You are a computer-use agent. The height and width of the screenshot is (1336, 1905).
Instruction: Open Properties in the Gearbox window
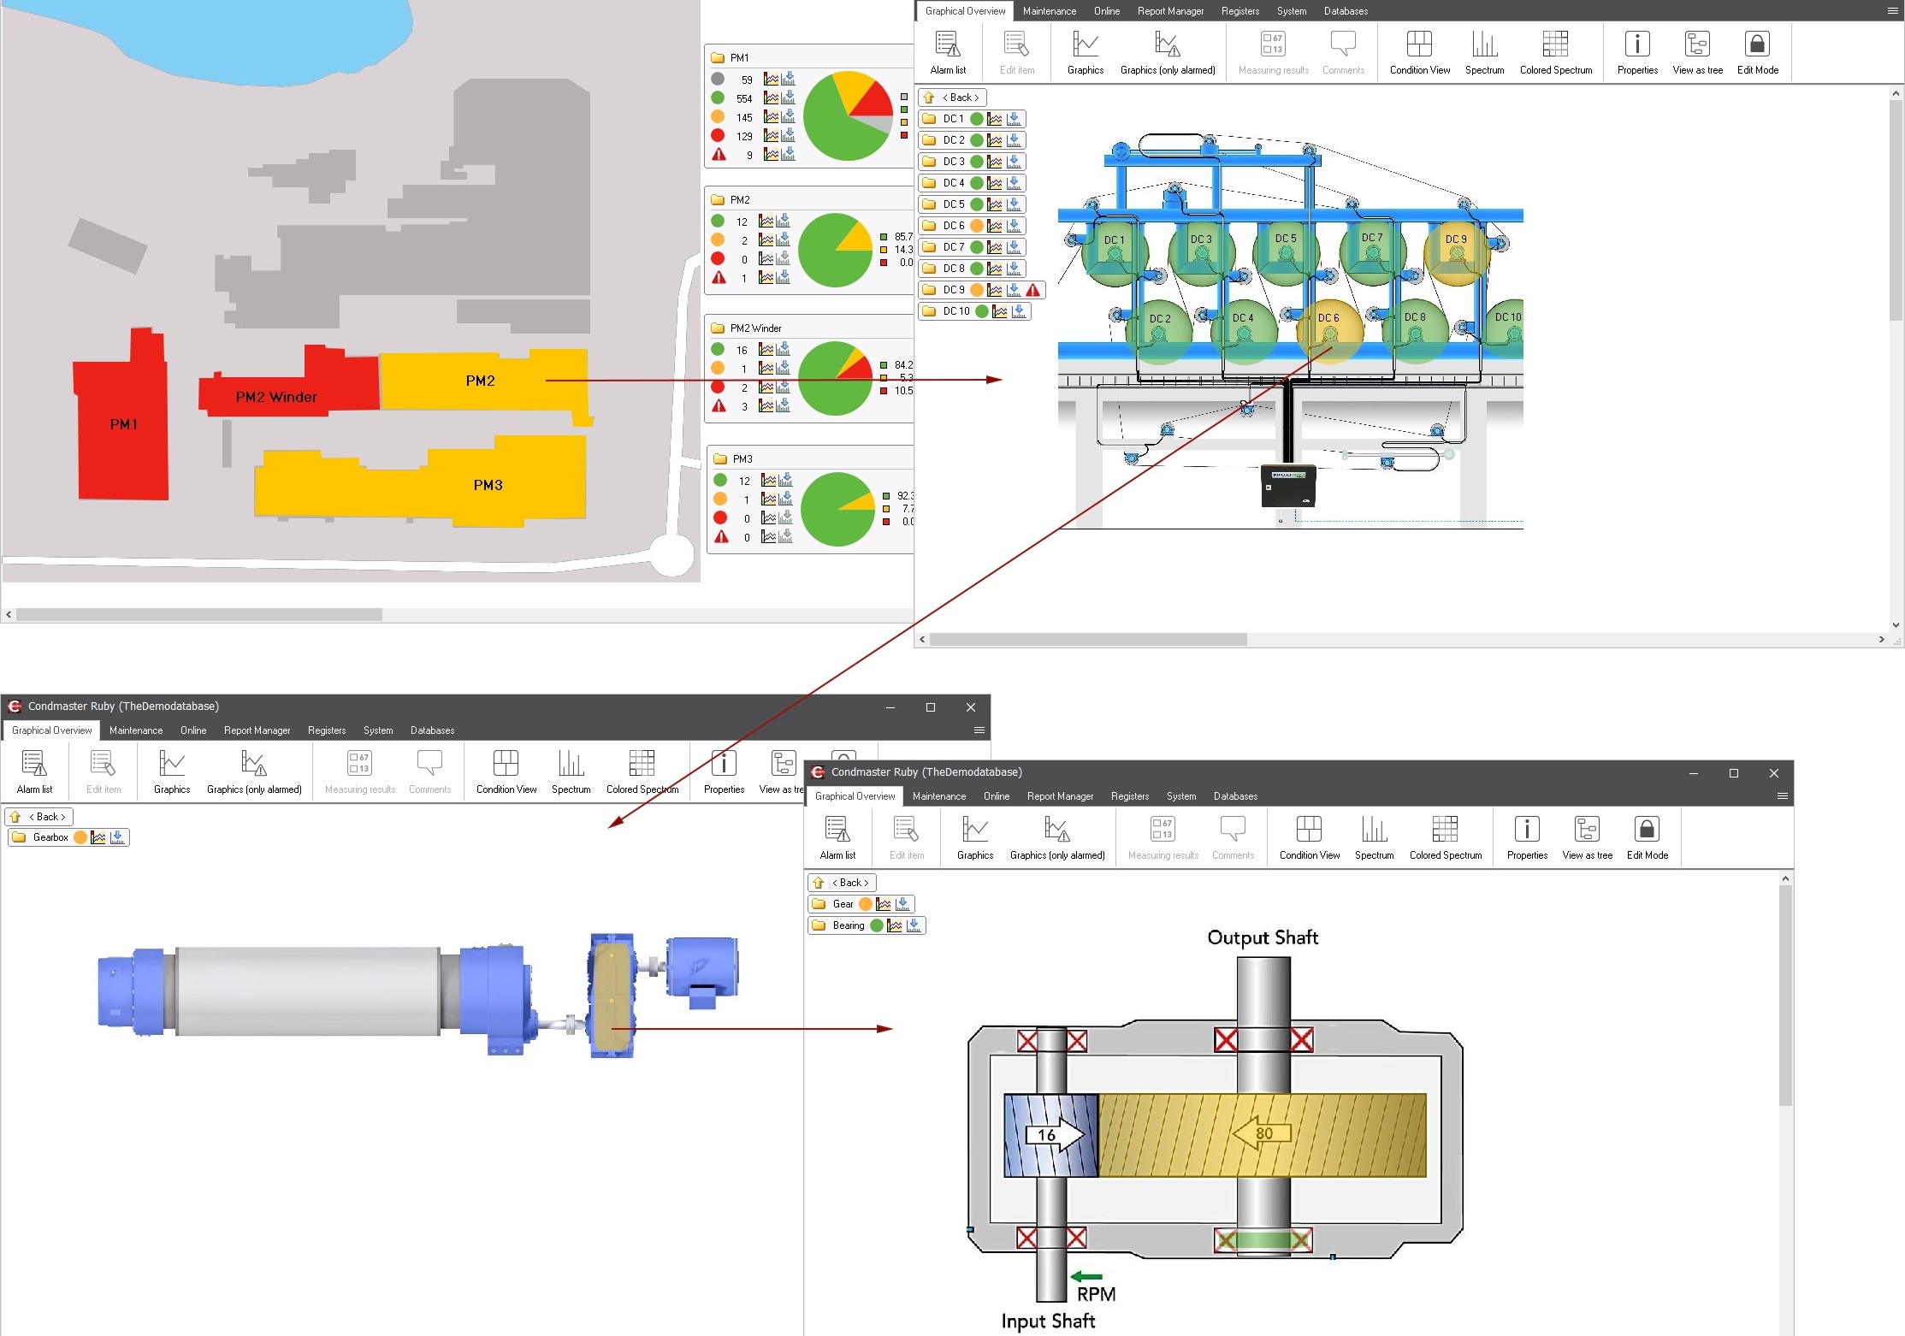pos(724,771)
